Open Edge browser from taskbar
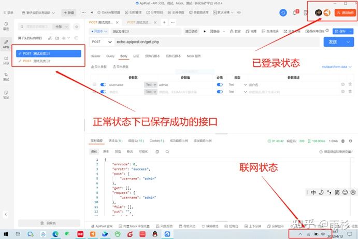Viewport: 358px width, 239px height. (x=55, y=234)
